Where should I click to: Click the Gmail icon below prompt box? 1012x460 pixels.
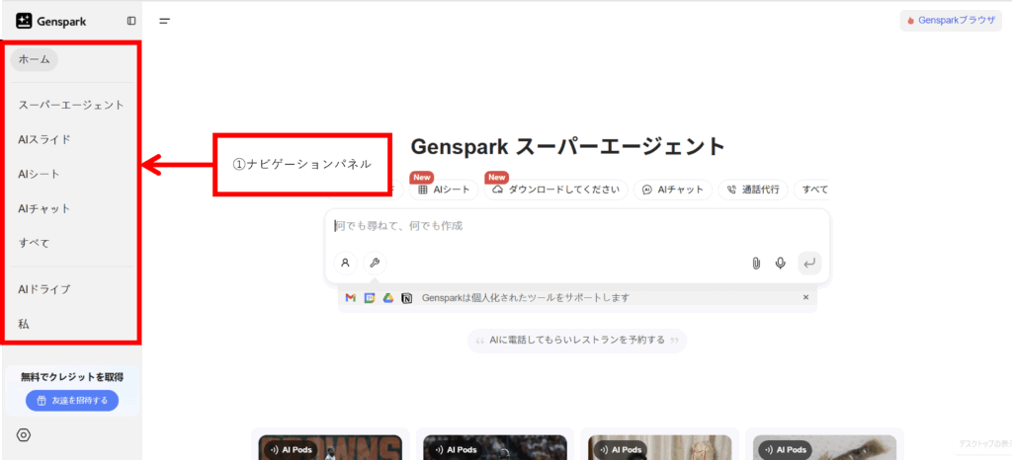click(350, 297)
